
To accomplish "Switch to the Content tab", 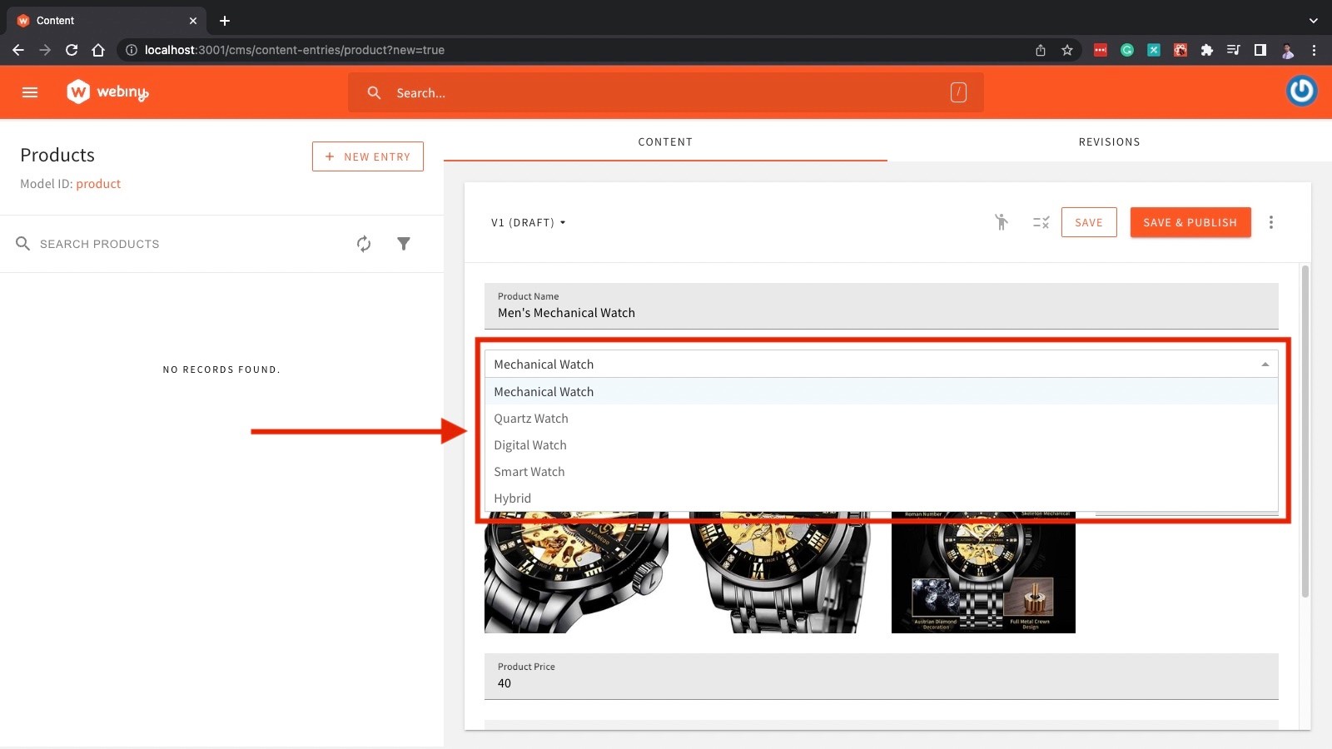I will pos(665,142).
